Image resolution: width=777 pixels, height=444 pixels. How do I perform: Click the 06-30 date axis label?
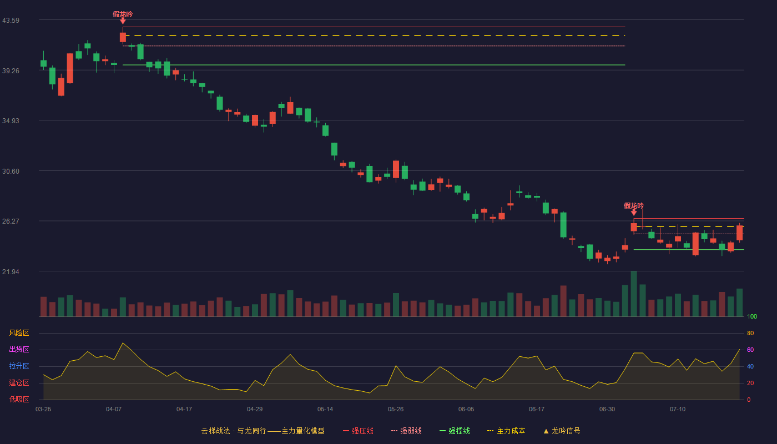tap(607, 409)
